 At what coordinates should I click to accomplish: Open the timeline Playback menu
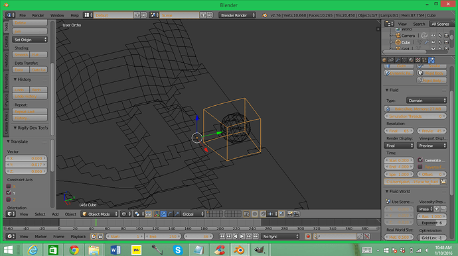78,237
